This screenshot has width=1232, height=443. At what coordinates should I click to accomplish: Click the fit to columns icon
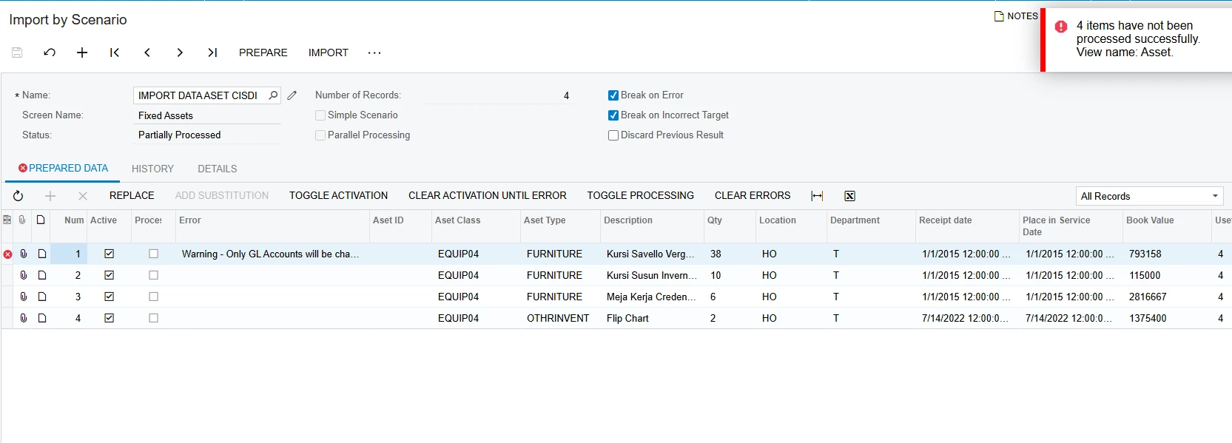click(x=817, y=196)
